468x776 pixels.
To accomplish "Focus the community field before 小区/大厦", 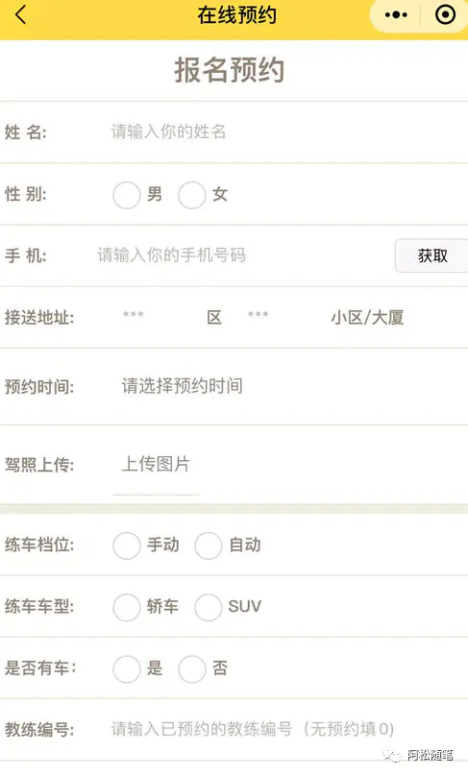I will click(283, 317).
